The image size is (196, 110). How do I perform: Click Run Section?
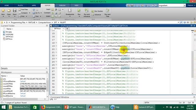[97, 11]
